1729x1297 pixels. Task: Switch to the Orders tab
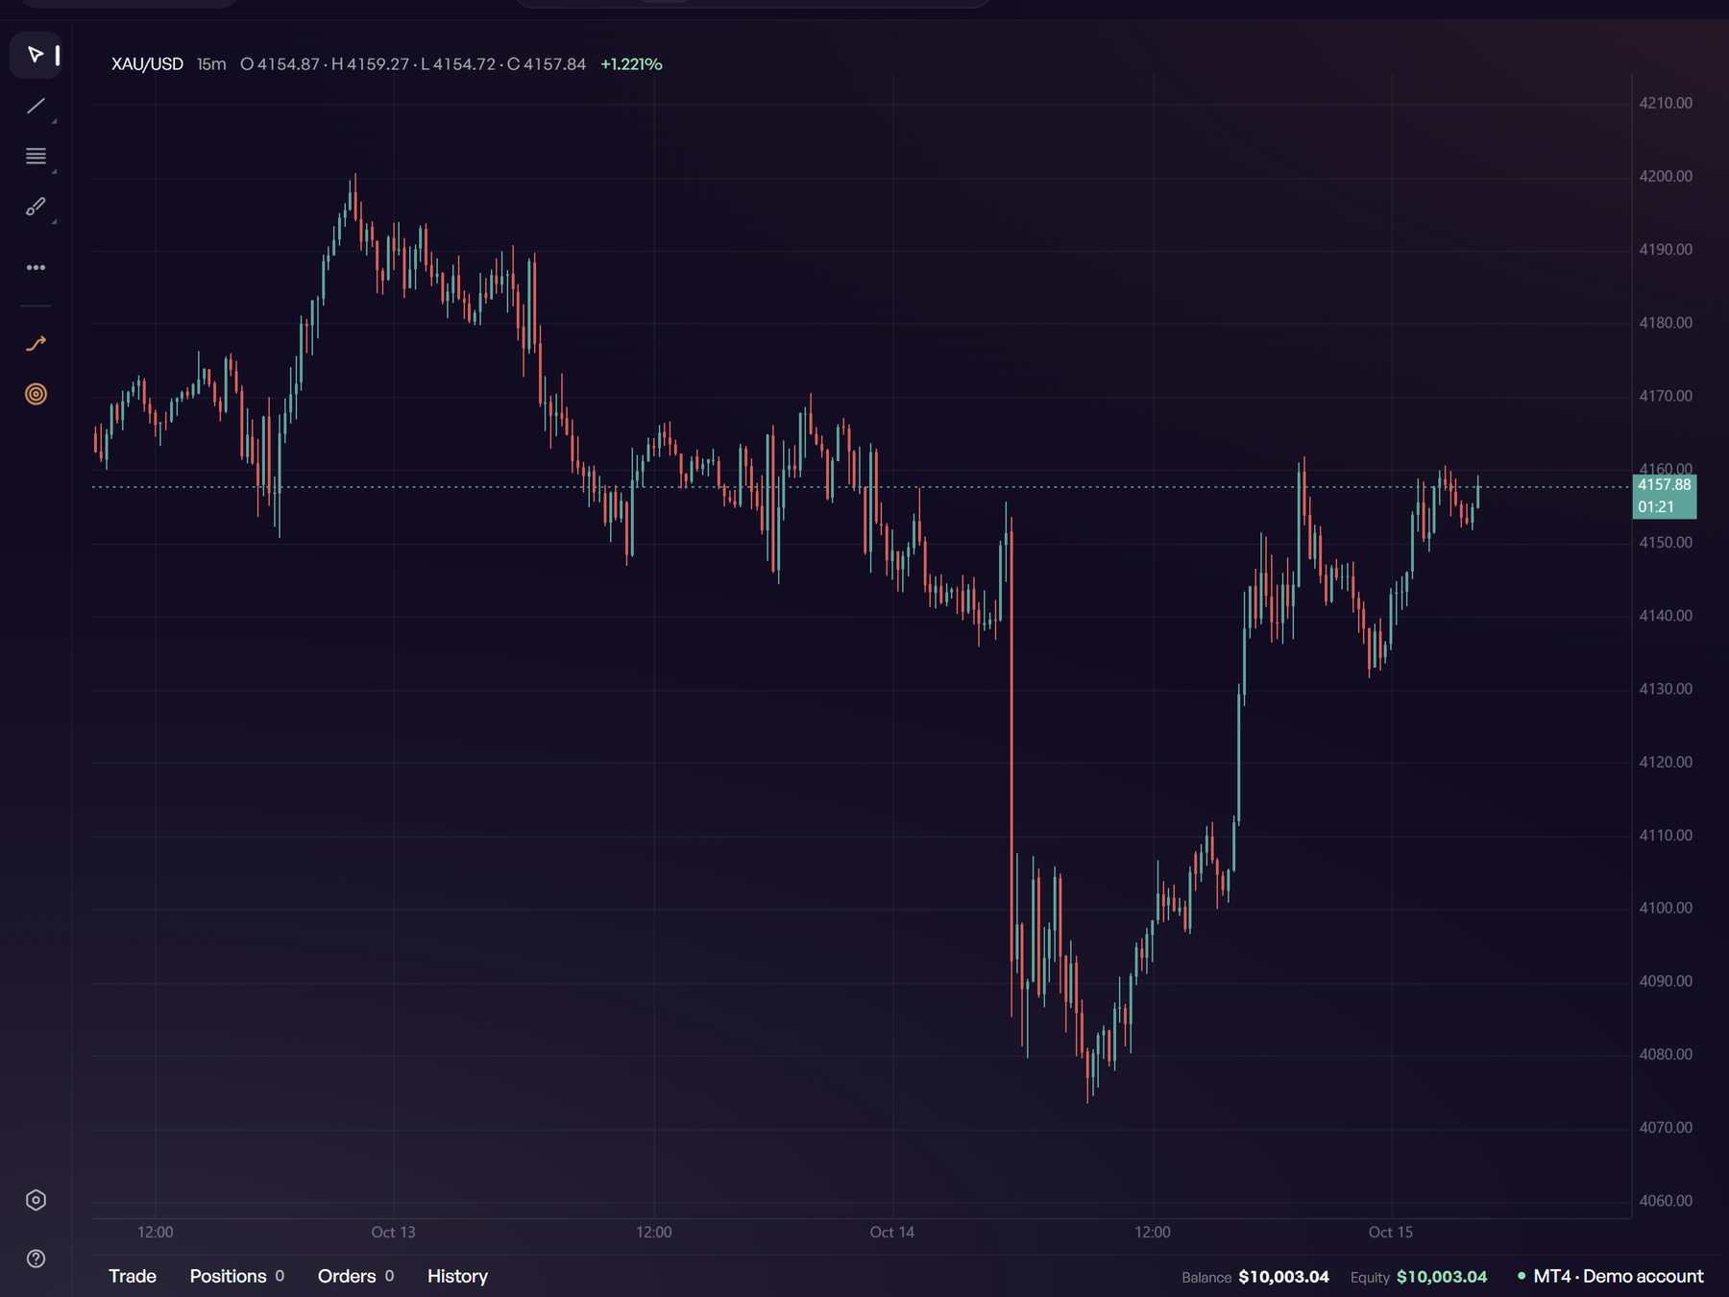(x=355, y=1276)
